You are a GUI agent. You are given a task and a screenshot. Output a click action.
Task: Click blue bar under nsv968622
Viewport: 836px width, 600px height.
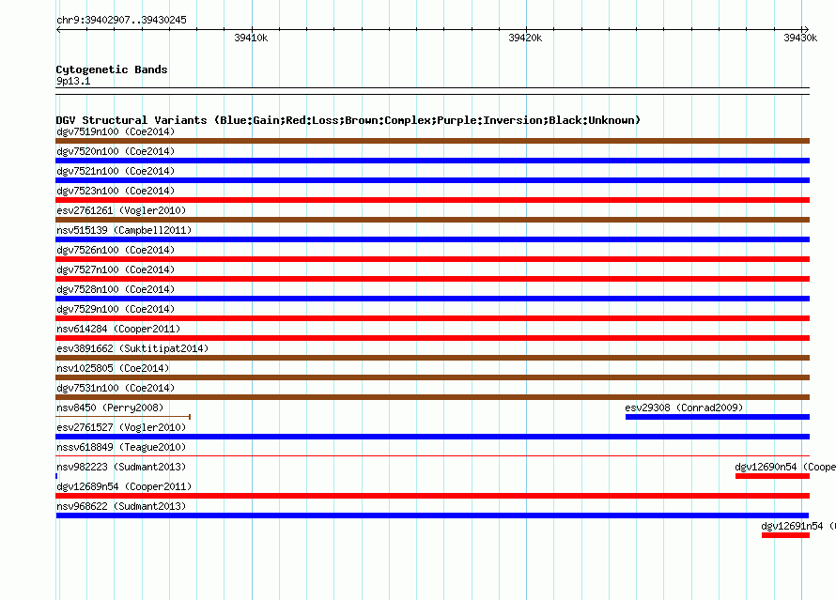click(432, 515)
